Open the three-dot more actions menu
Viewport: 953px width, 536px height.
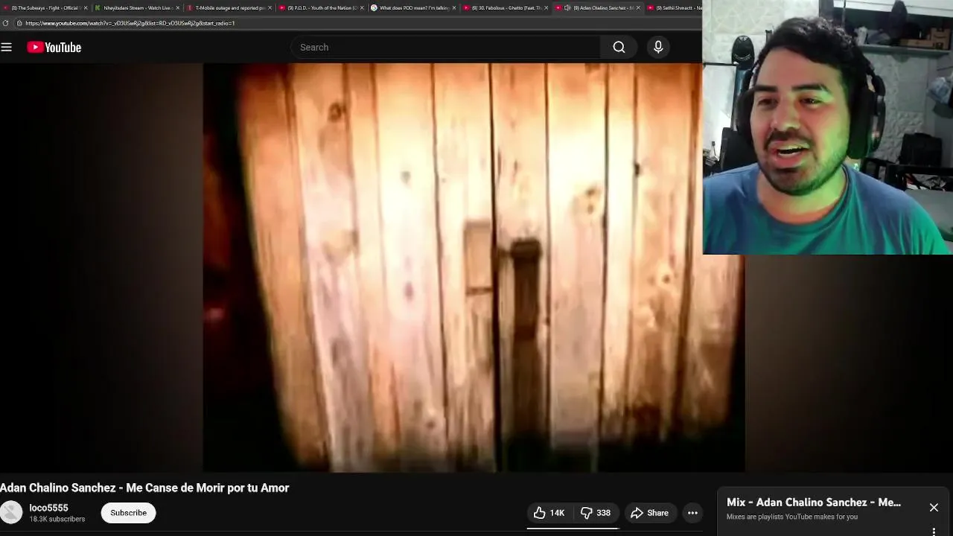click(x=692, y=513)
